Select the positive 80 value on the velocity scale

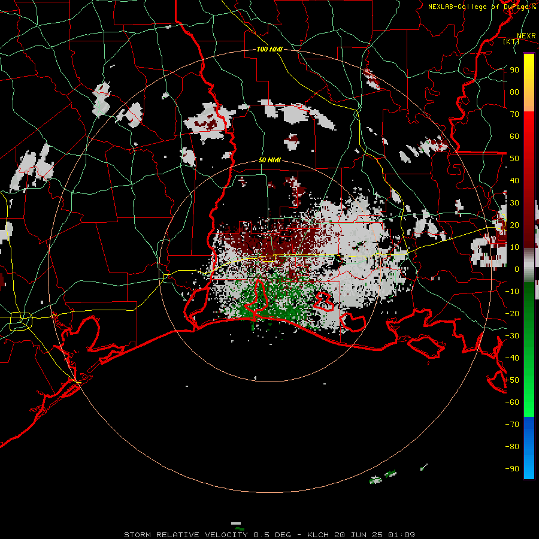514,92
